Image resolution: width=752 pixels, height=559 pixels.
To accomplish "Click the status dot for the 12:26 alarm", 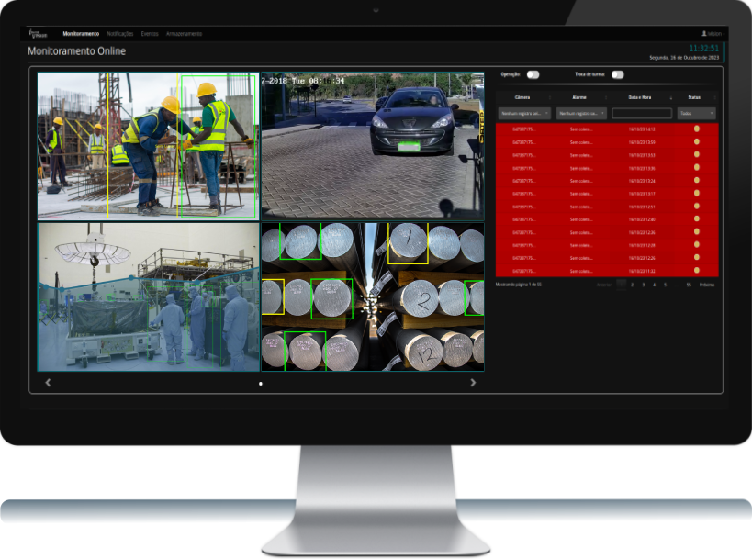I will click(x=696, y=257).
